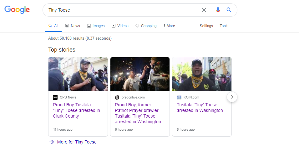This screenshot has width=299, height=156.
Task: Click the arrow icon beside More for Tiny Toese
Action: click(52, 142)
